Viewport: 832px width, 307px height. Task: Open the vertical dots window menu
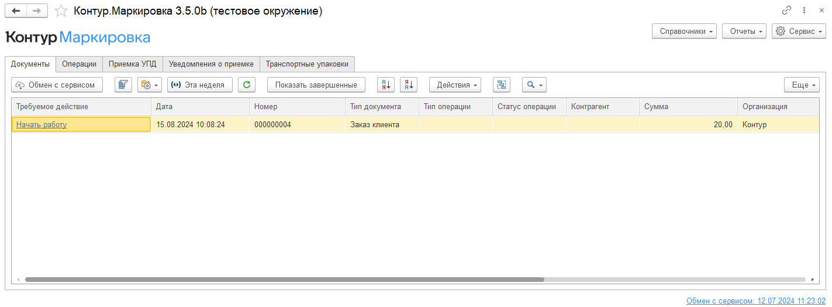coord(804,11)
